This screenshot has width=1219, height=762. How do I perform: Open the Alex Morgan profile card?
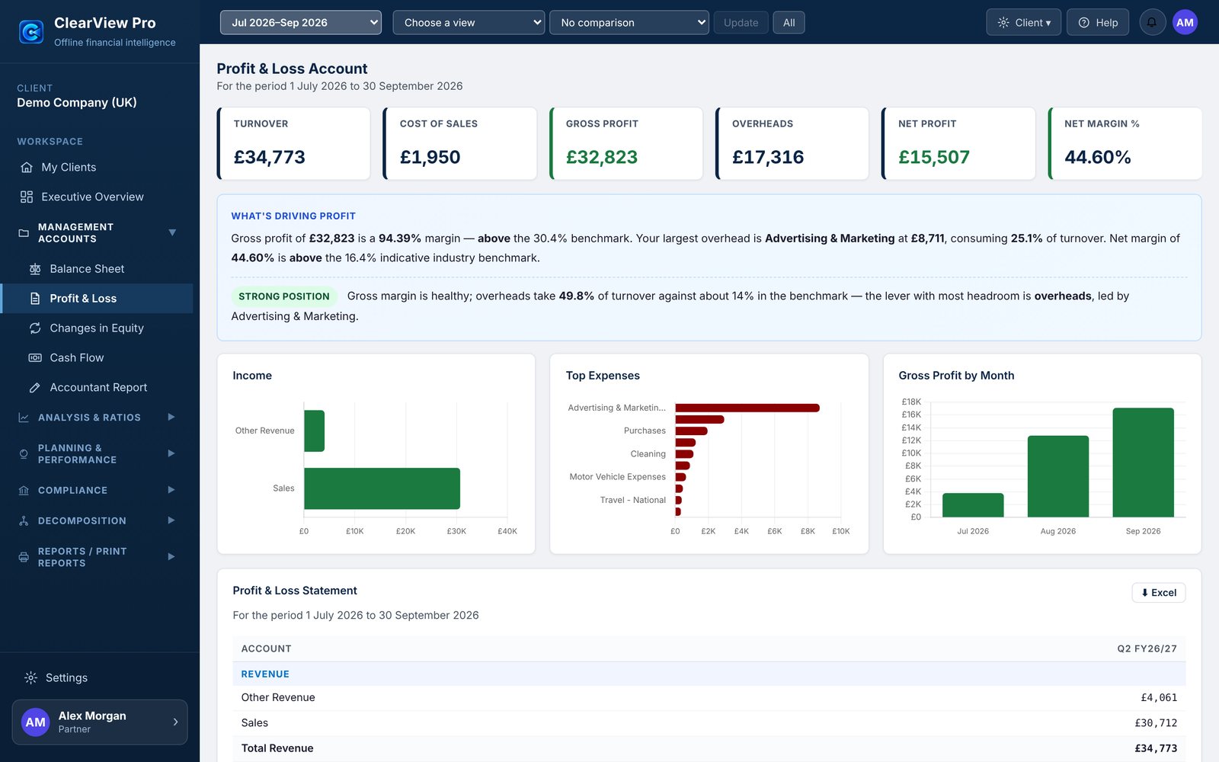pos(100,722)
